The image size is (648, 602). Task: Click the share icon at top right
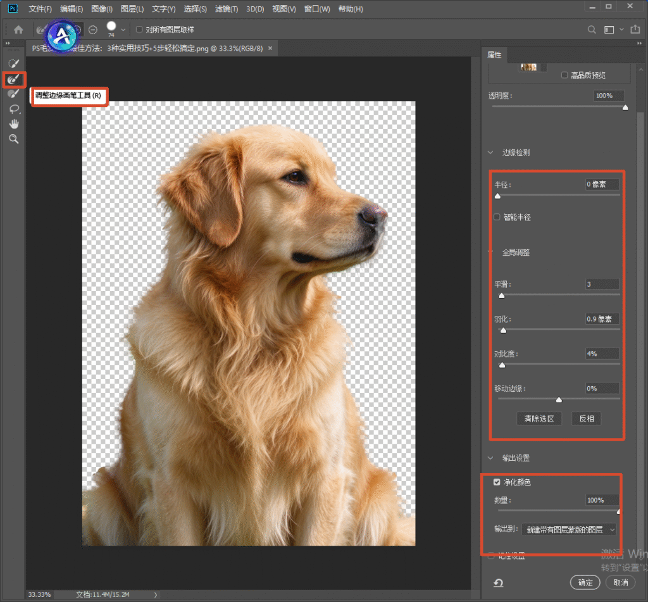pyautogui.click(x=635, y=29)
